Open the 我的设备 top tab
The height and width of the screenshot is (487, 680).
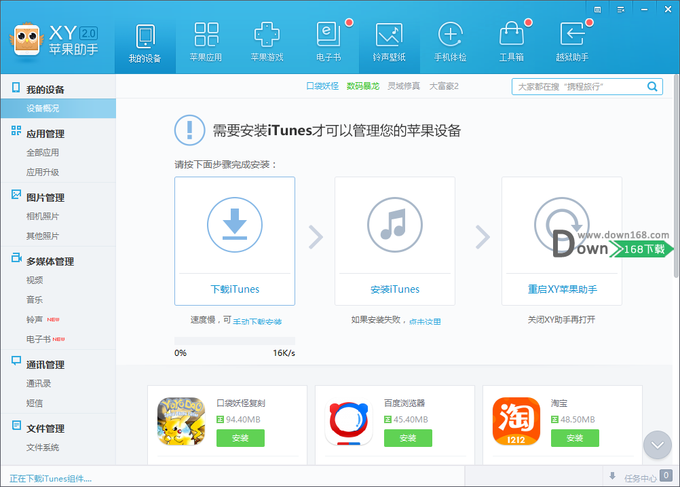tap(145, 44)
